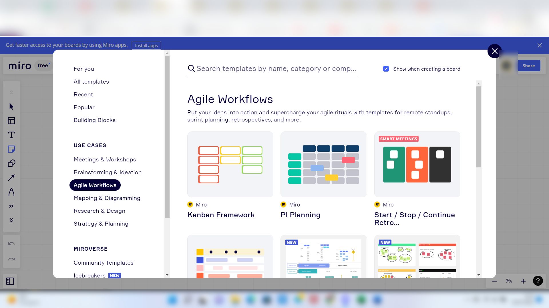Open Brainstorming & Ideation category
This screenshot has width=549, height=308.
[108, 172]
